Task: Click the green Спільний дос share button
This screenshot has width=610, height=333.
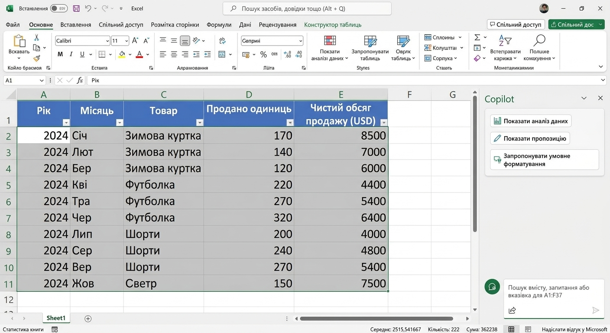Action: click(576, 25)
